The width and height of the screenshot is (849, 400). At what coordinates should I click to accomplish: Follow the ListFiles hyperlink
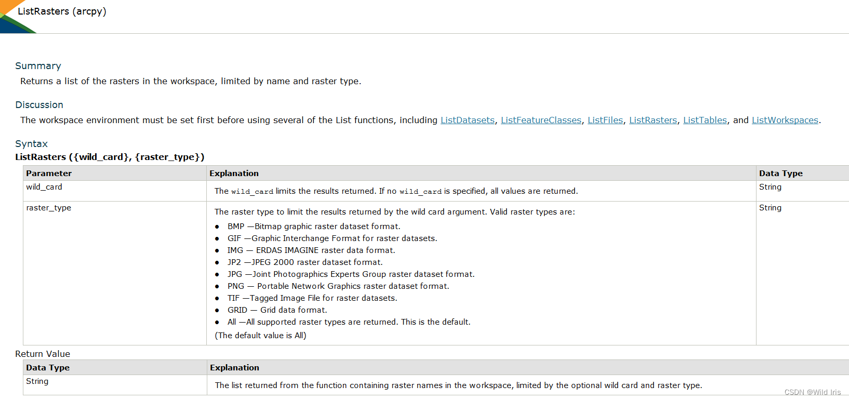(605, 120)
